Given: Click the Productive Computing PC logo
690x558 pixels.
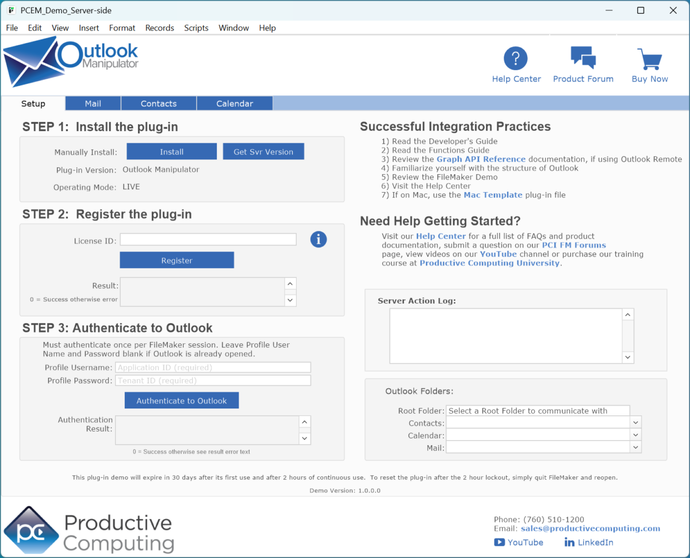Looking at the screenshot, I should [32, 530].
